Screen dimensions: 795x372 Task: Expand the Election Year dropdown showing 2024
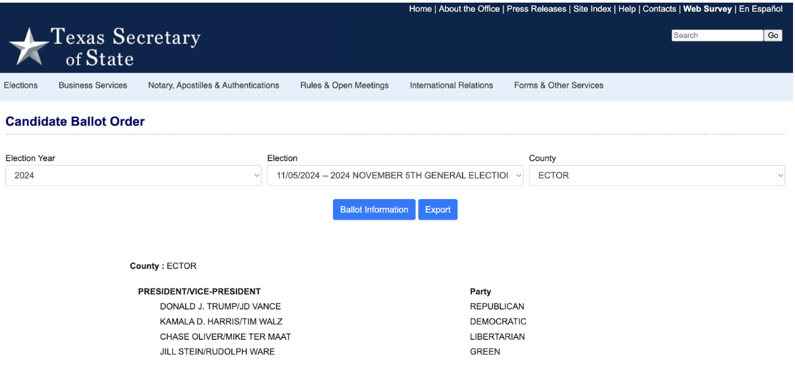pos(133,175)
